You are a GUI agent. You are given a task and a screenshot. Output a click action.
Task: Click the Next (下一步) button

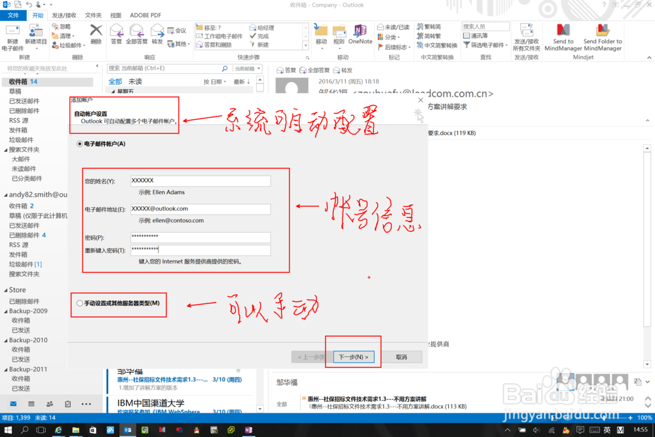click(x=354, y=357)
